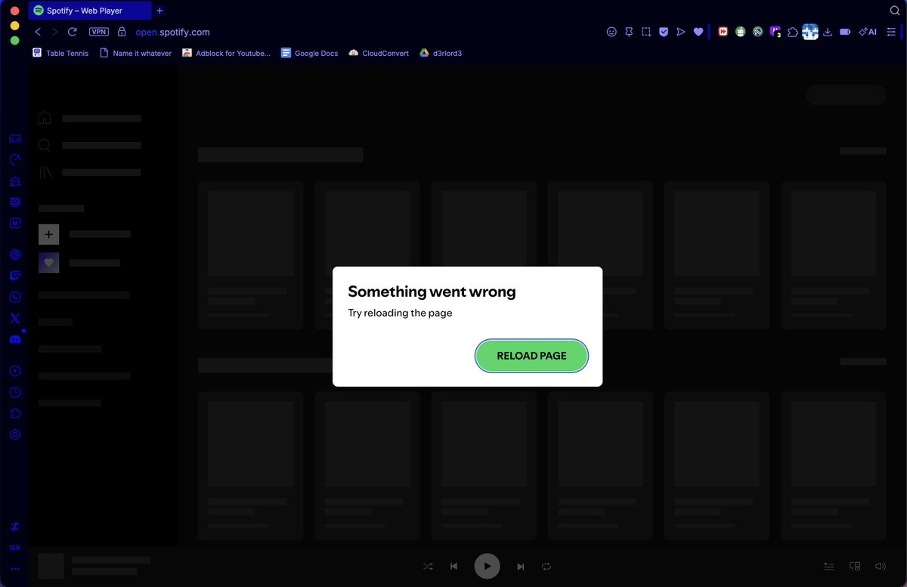Open a new tab with the plus button
This screenshot has height=587, width=907.
pyautogui.click(x=159, y=11)
